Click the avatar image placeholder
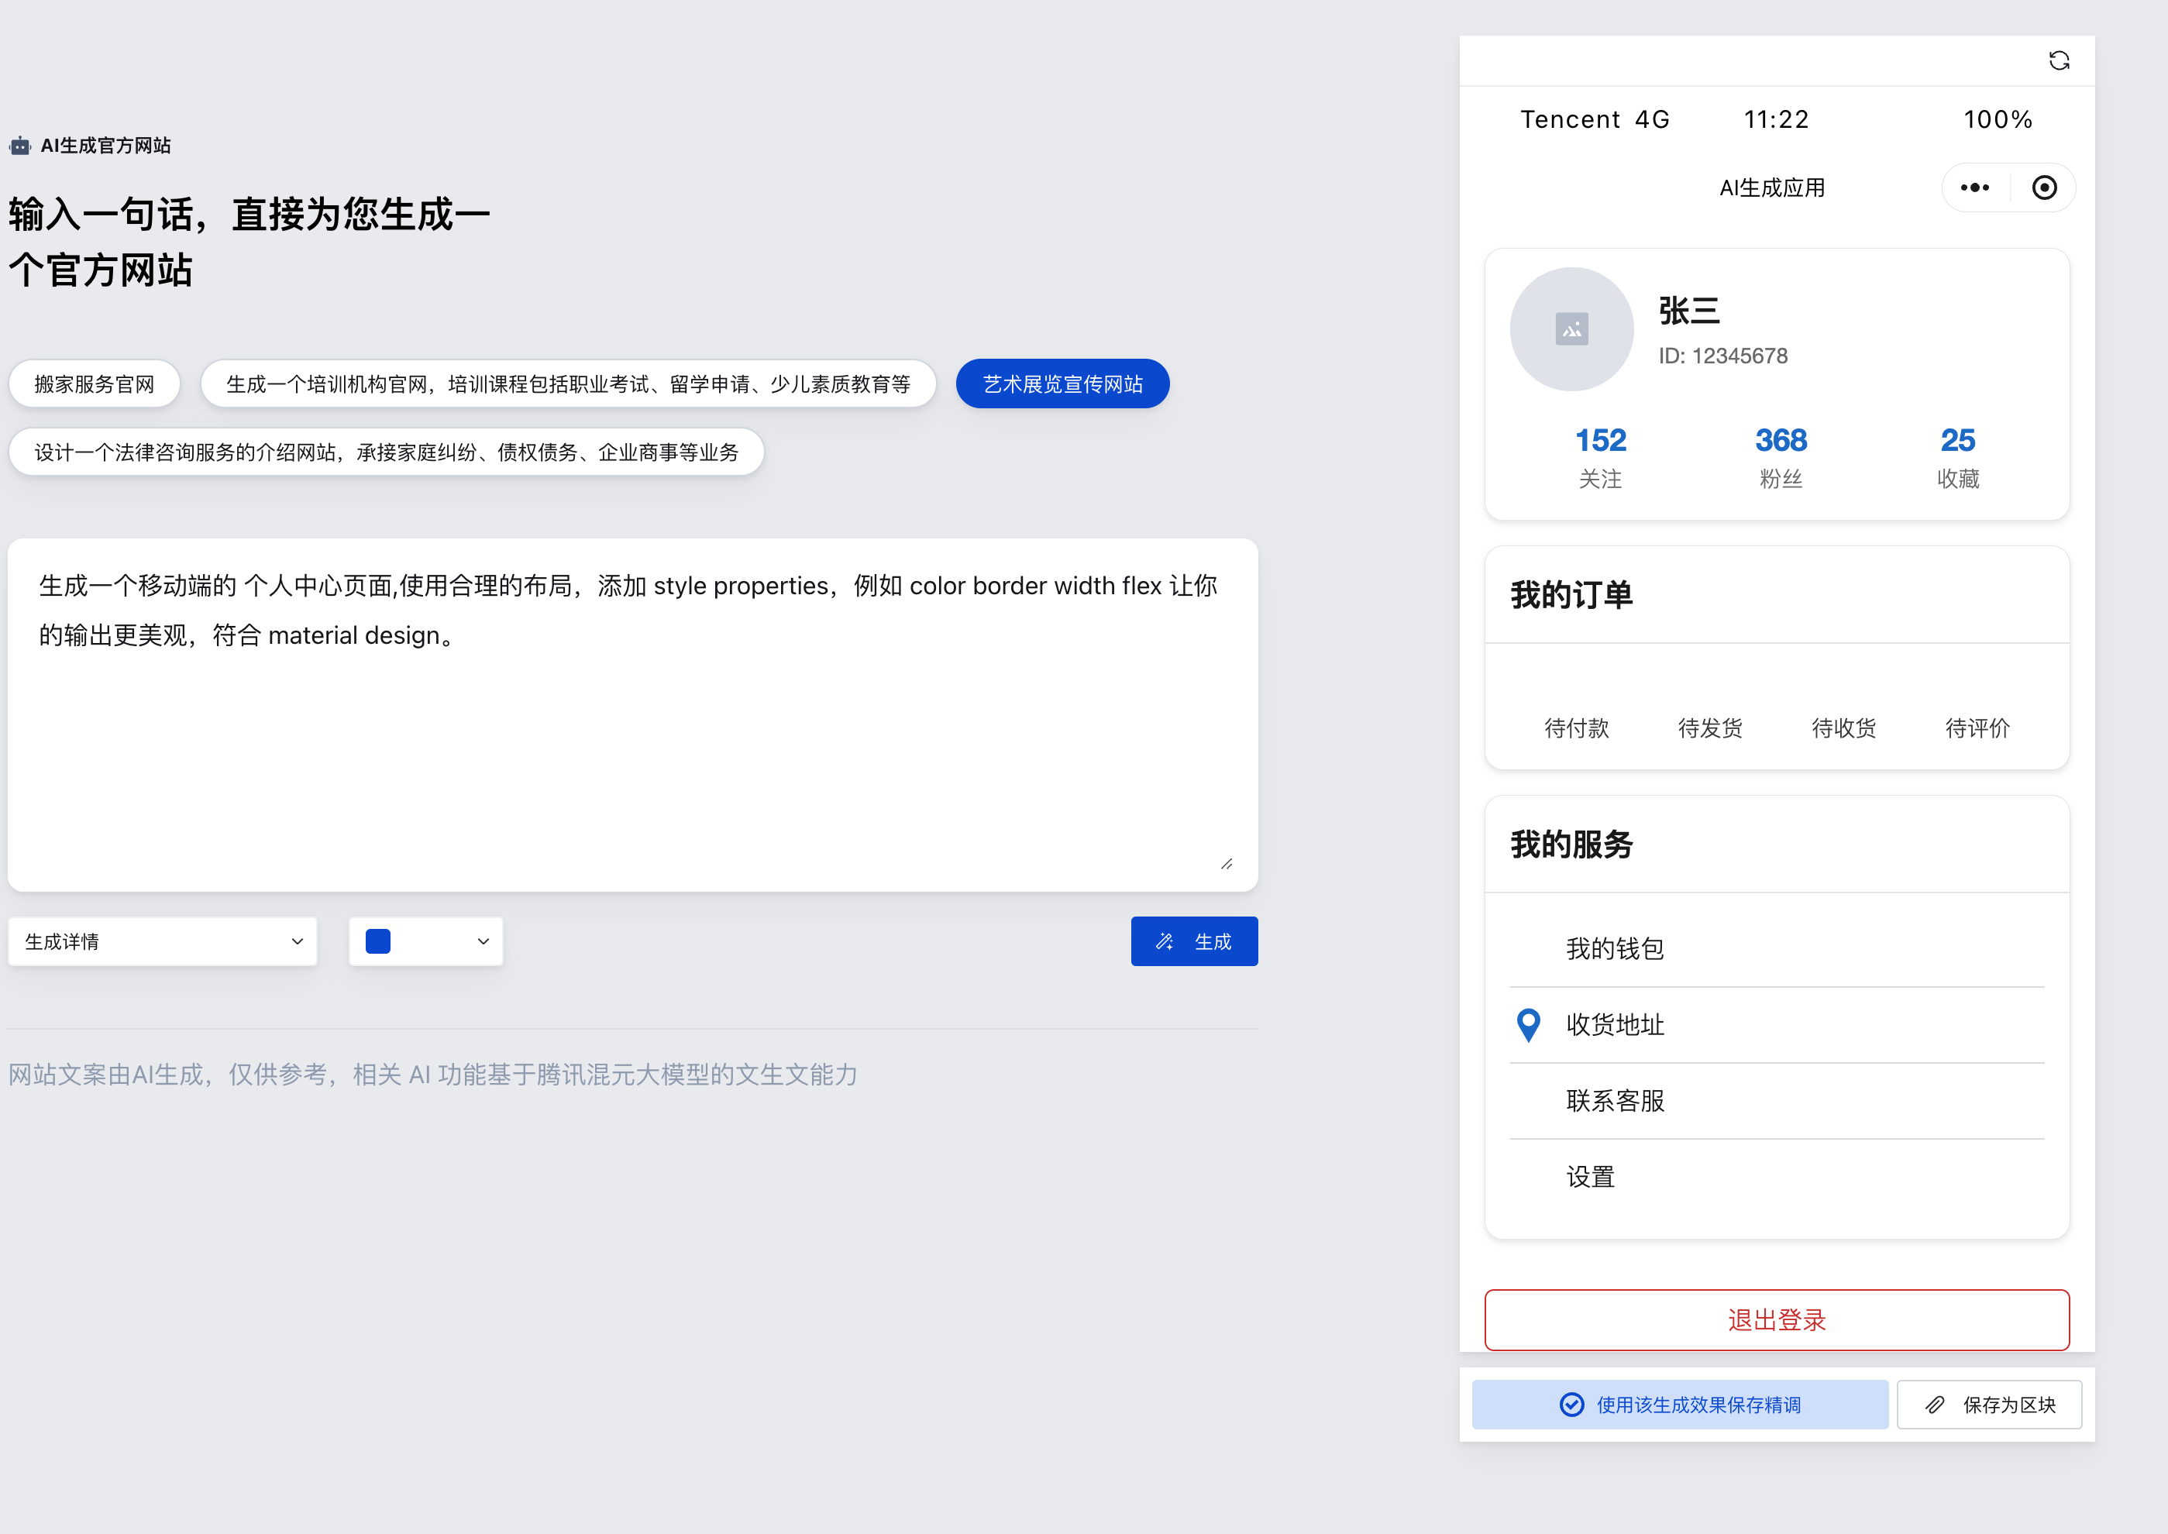The height and width of the screenshot is (1534, 2168). 1571,330
